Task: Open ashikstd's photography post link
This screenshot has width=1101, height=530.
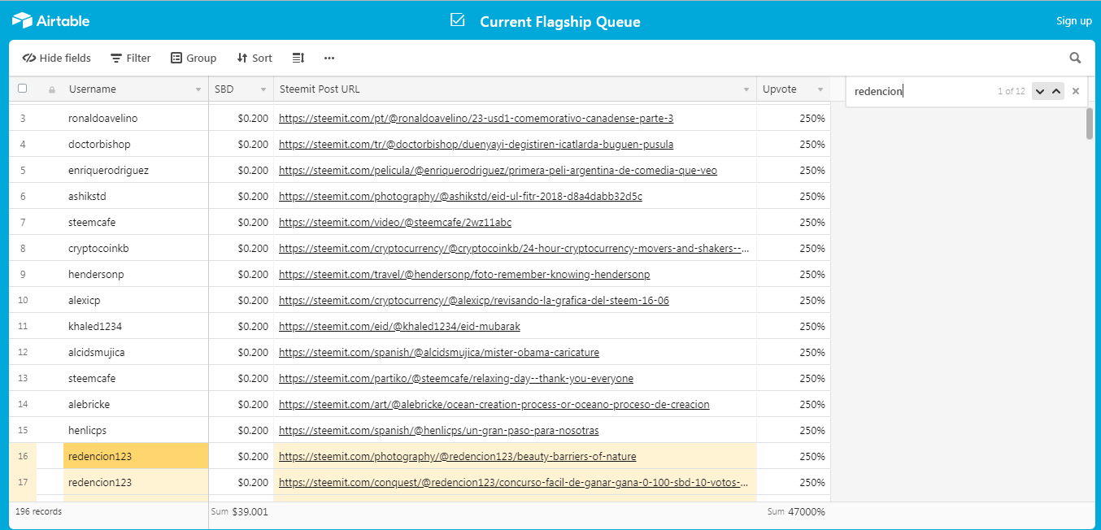Action: pyautogui.click(x=460, y=197)
